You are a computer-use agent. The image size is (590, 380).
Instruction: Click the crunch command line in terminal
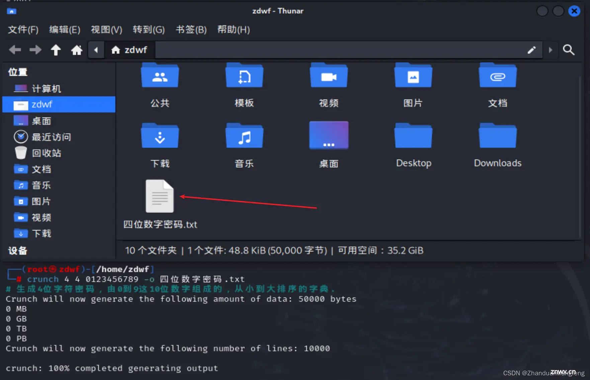(136, 279)
